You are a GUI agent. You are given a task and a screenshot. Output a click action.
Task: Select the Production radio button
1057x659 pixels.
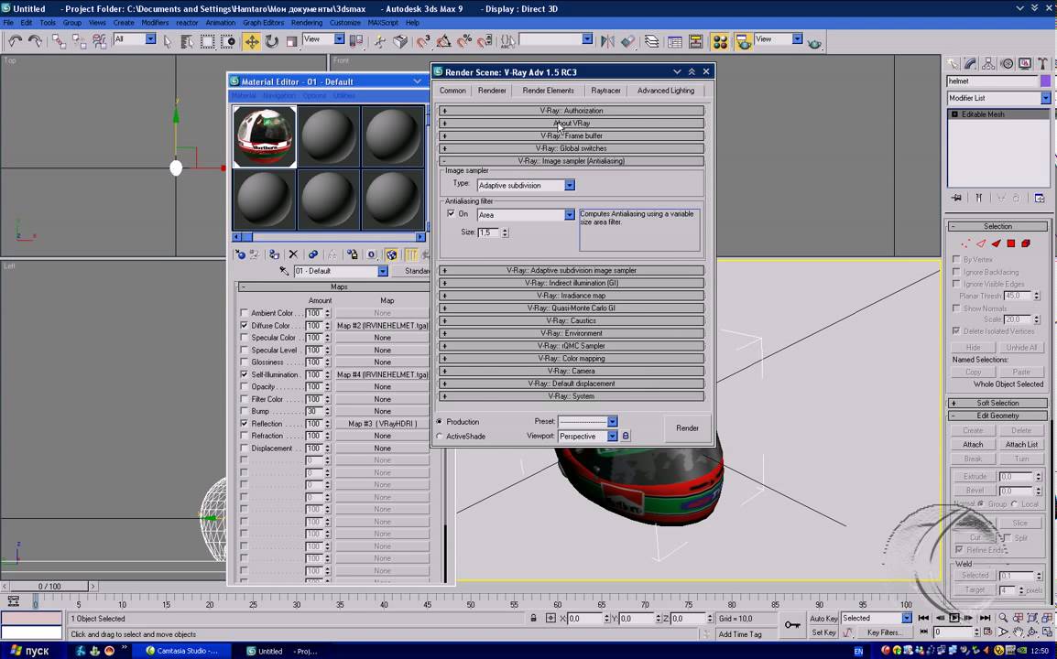pos(440,422)
